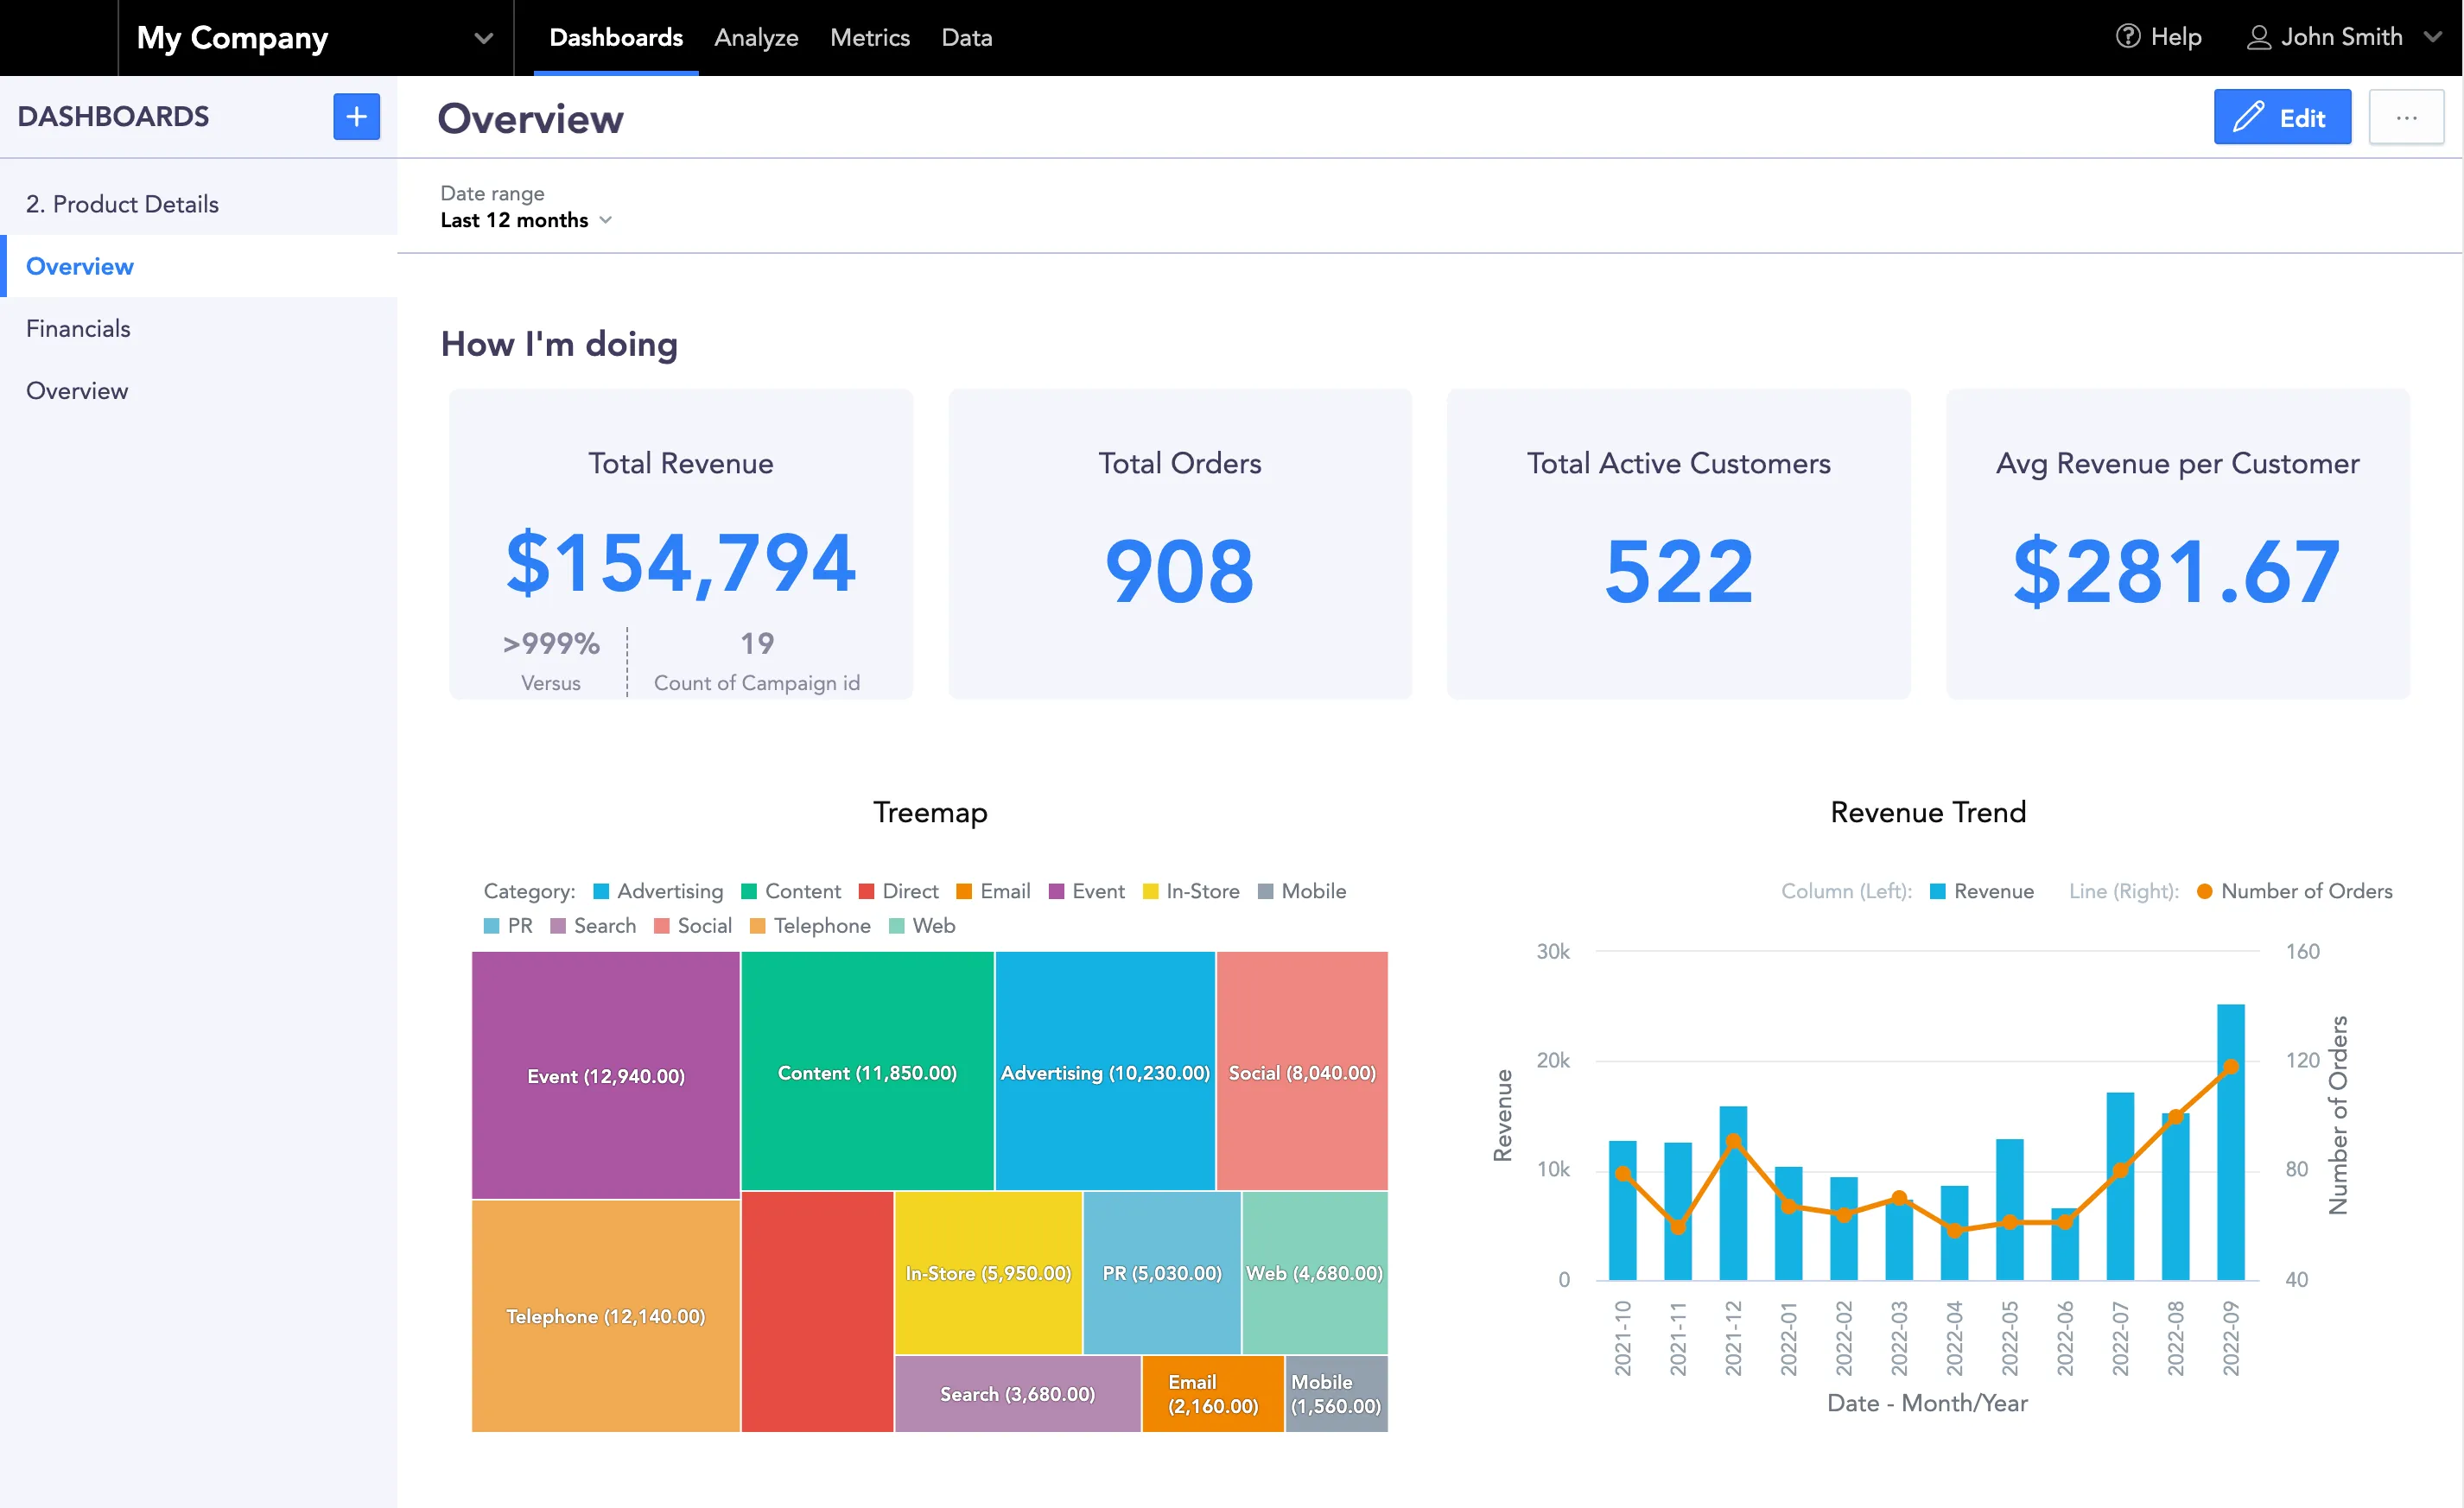Open the Metrics tab

point(869,38)
